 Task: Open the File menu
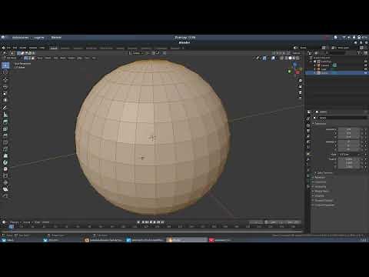coord(8,48)
